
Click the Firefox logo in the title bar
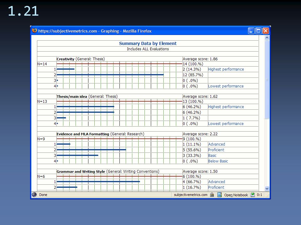(34, 31)
